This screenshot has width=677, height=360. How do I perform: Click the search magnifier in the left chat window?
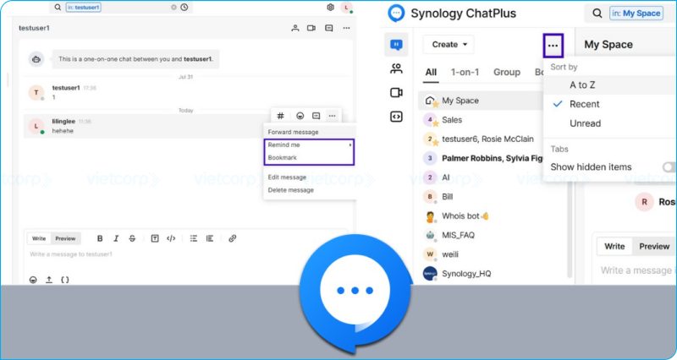pyautogui.click(x=58, y=8)
